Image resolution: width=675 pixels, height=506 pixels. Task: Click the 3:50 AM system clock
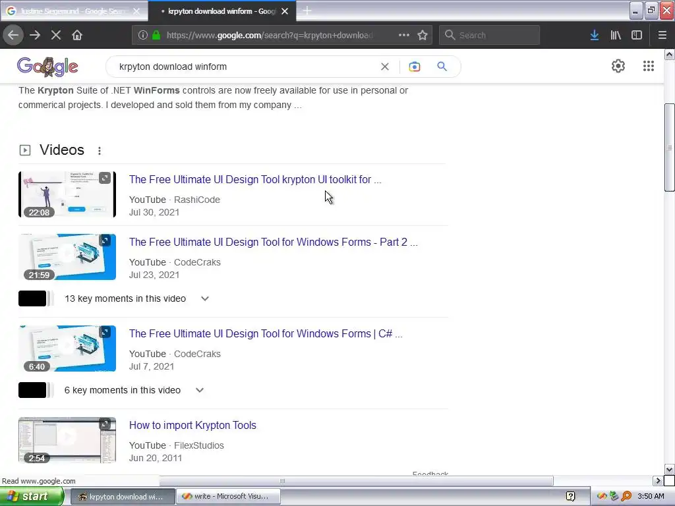pos(651,497)
